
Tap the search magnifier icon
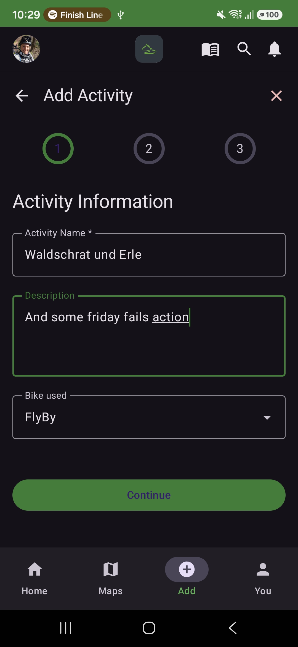coord(244,49)
